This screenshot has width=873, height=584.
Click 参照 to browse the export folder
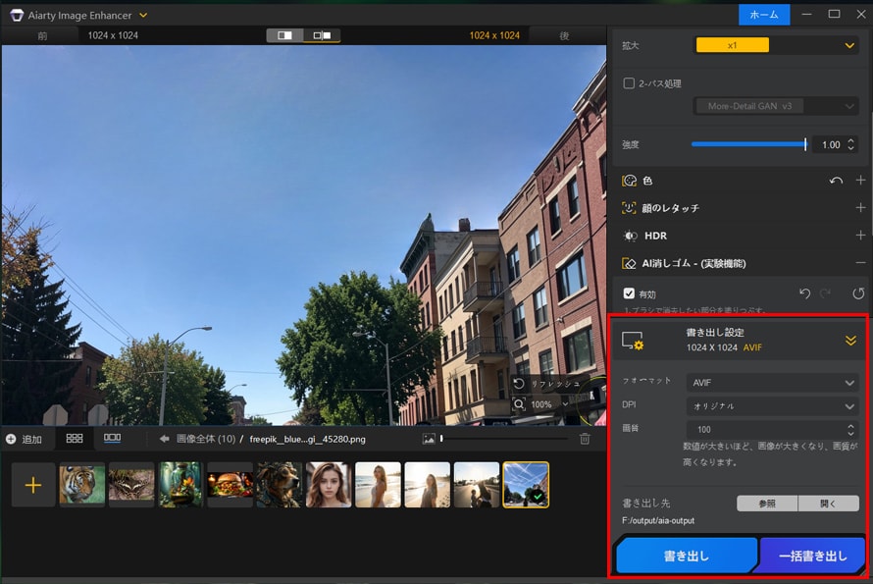(x=766, y=503)
